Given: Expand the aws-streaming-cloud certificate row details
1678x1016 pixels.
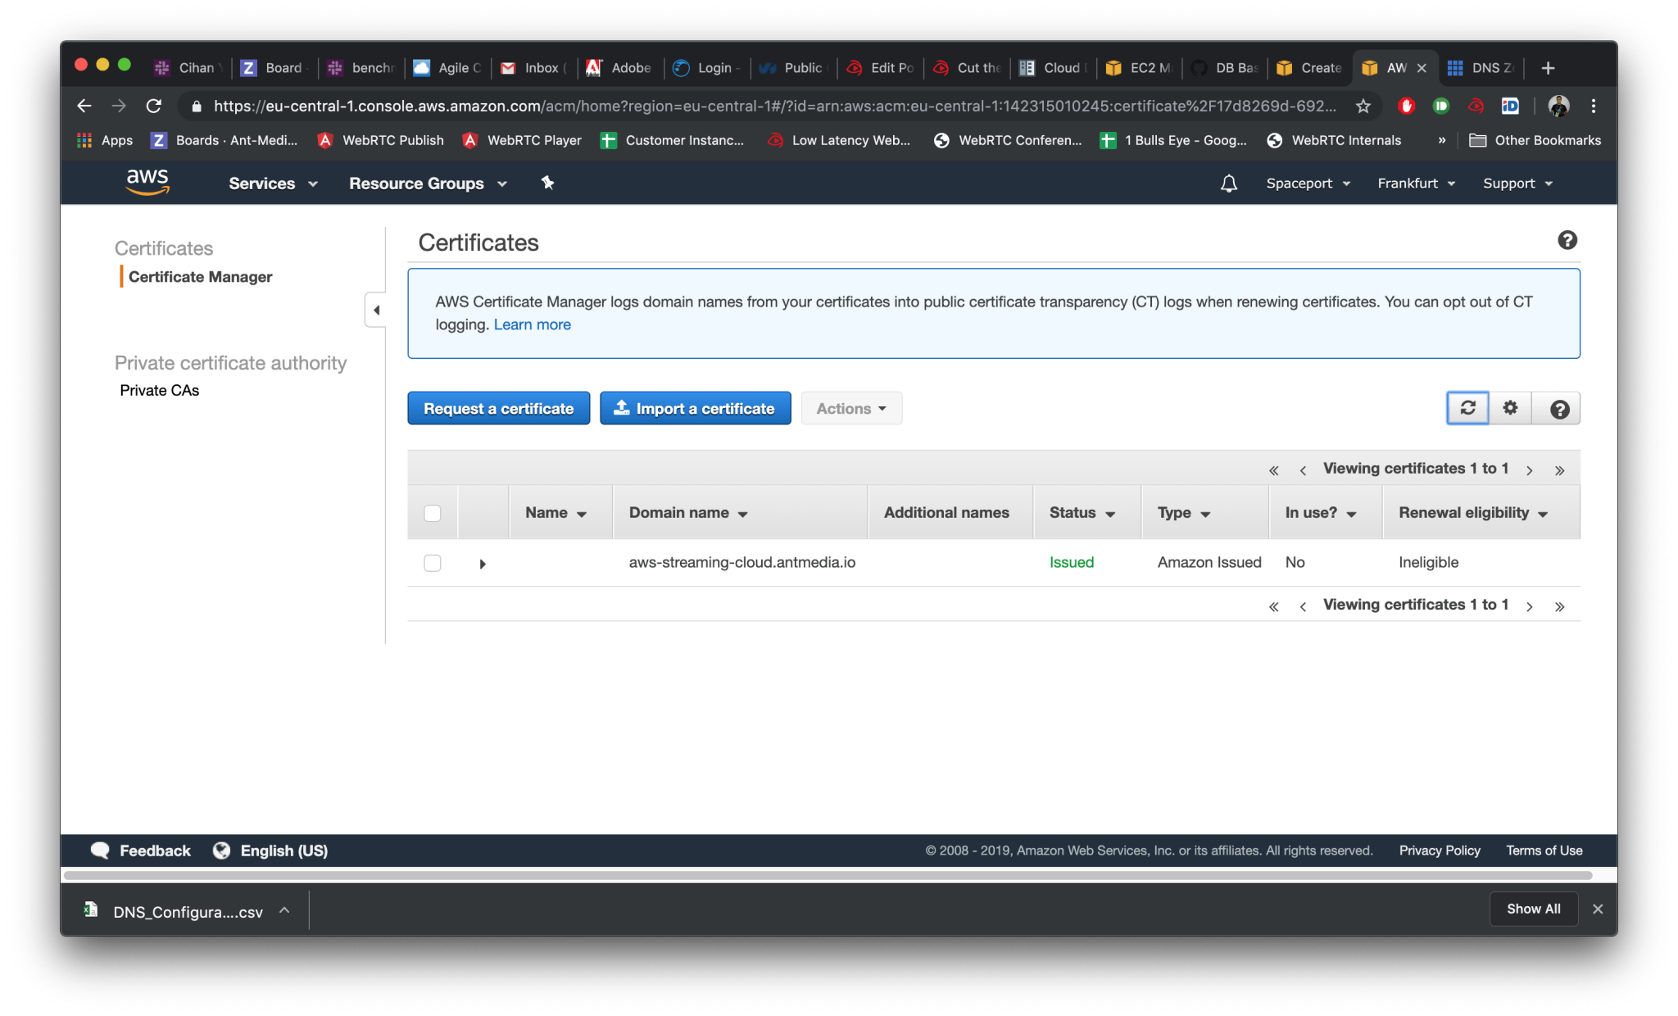Looking at the screenshot, I should 483,564.
